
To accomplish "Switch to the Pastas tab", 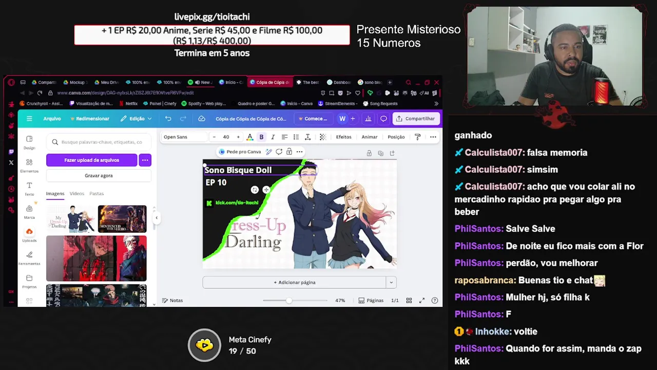I will pyautogui.click(x=96, y=194).
